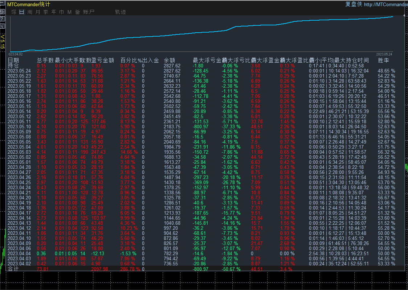Switch to the '综' summary tab

click(14, 12)
